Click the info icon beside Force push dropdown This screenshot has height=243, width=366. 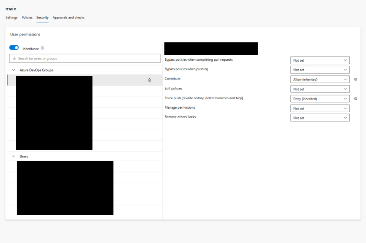[x=356, y=99]
